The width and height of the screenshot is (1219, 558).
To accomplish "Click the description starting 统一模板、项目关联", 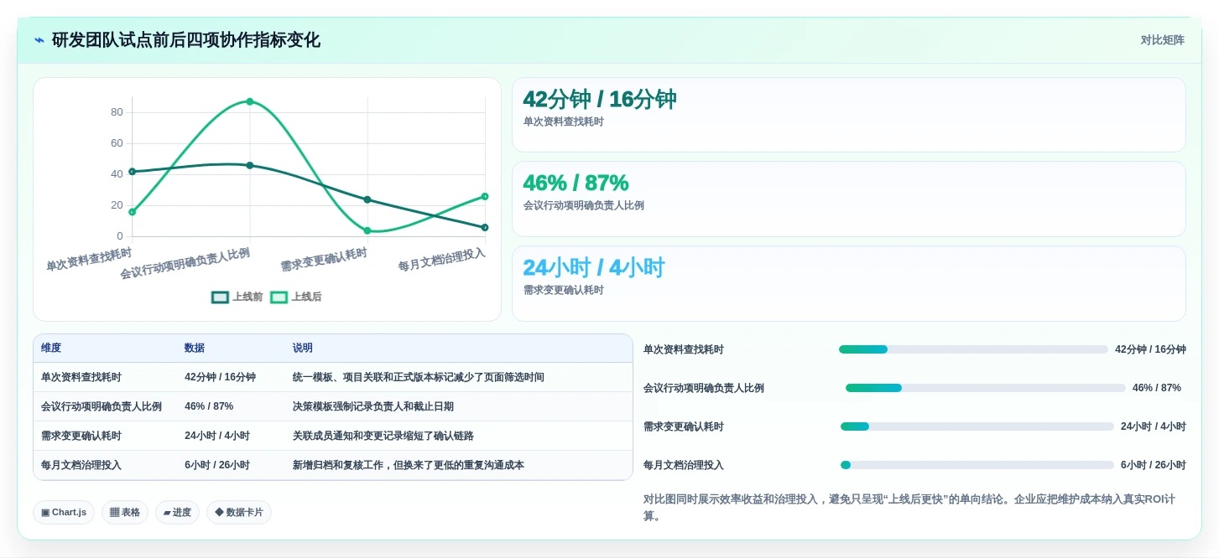I will coord(419,377).
